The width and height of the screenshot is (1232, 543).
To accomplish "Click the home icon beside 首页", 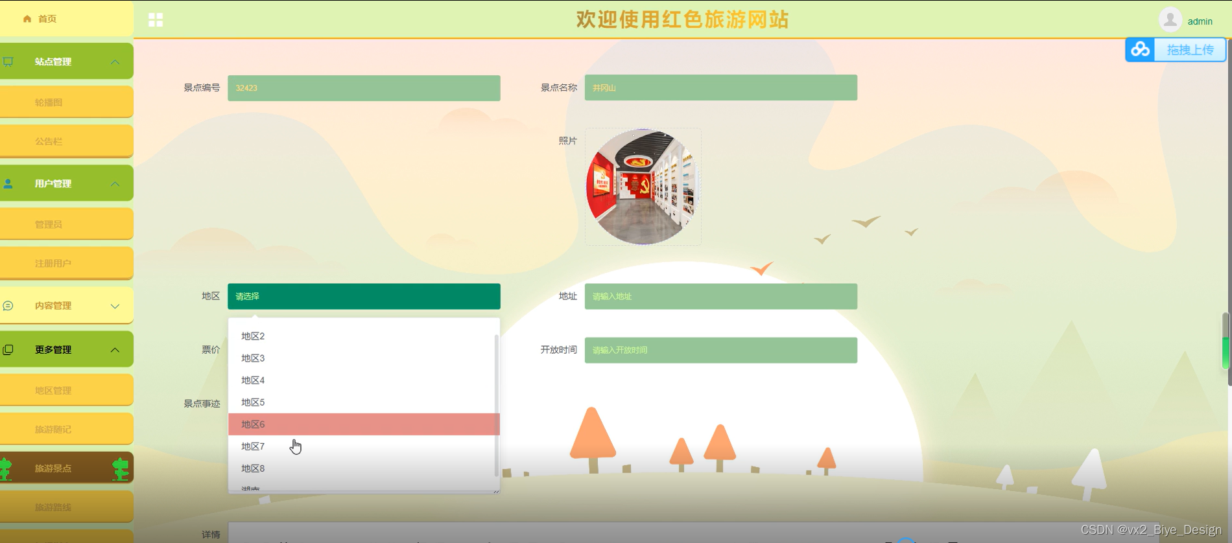I will (27, 19).
